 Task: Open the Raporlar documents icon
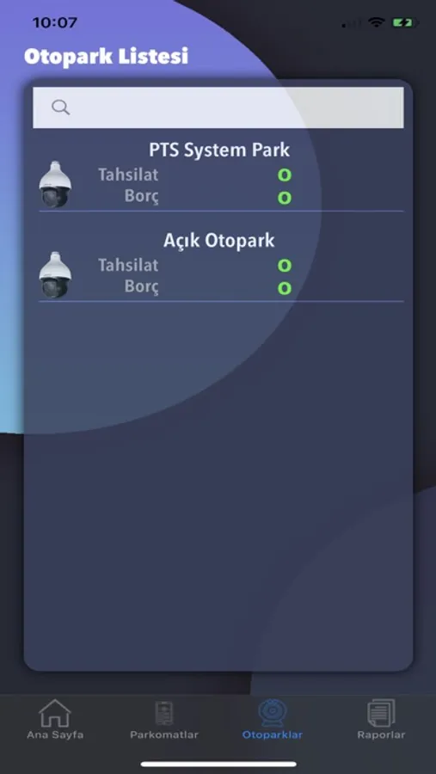coord(381,713)
